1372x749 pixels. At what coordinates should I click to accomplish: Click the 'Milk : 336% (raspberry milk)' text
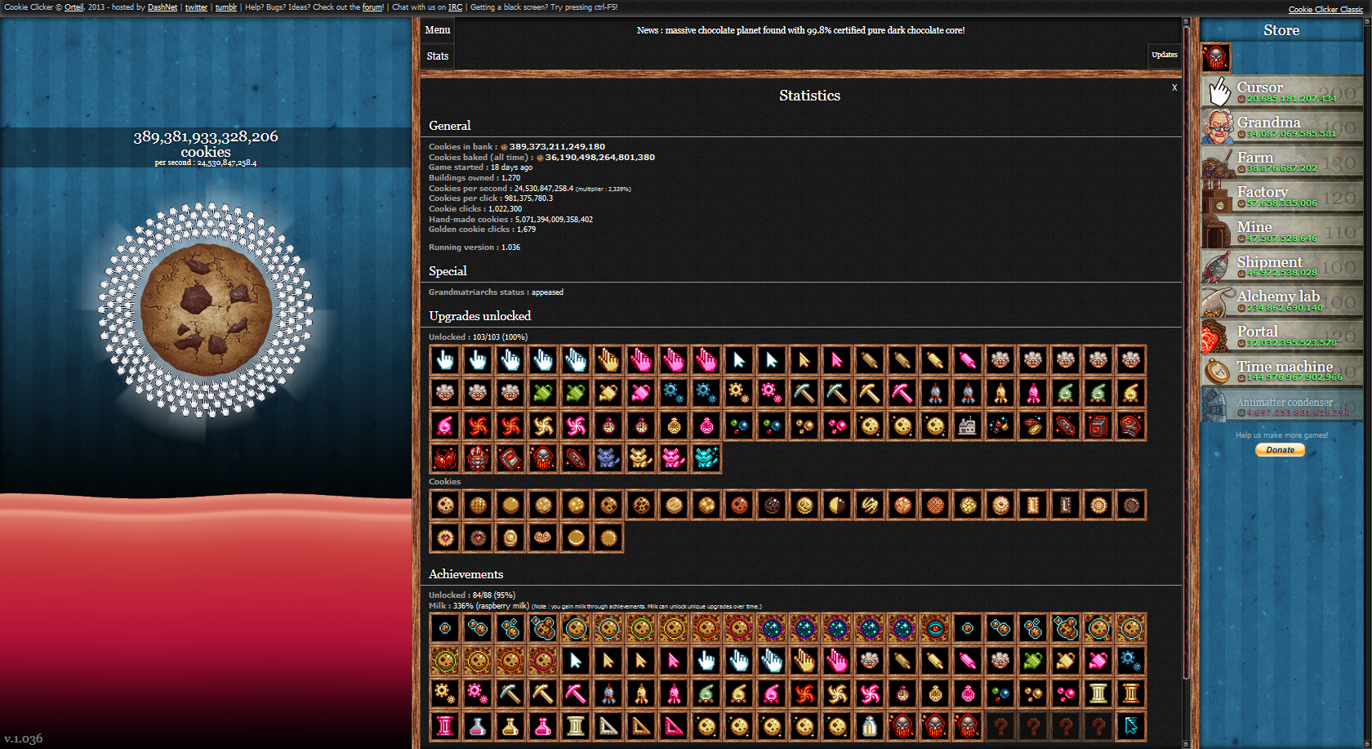pyautogui.click(x=479, y=606)
